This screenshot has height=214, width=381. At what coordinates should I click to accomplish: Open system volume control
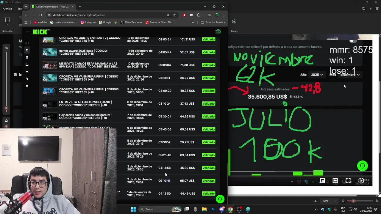point(355,209)
